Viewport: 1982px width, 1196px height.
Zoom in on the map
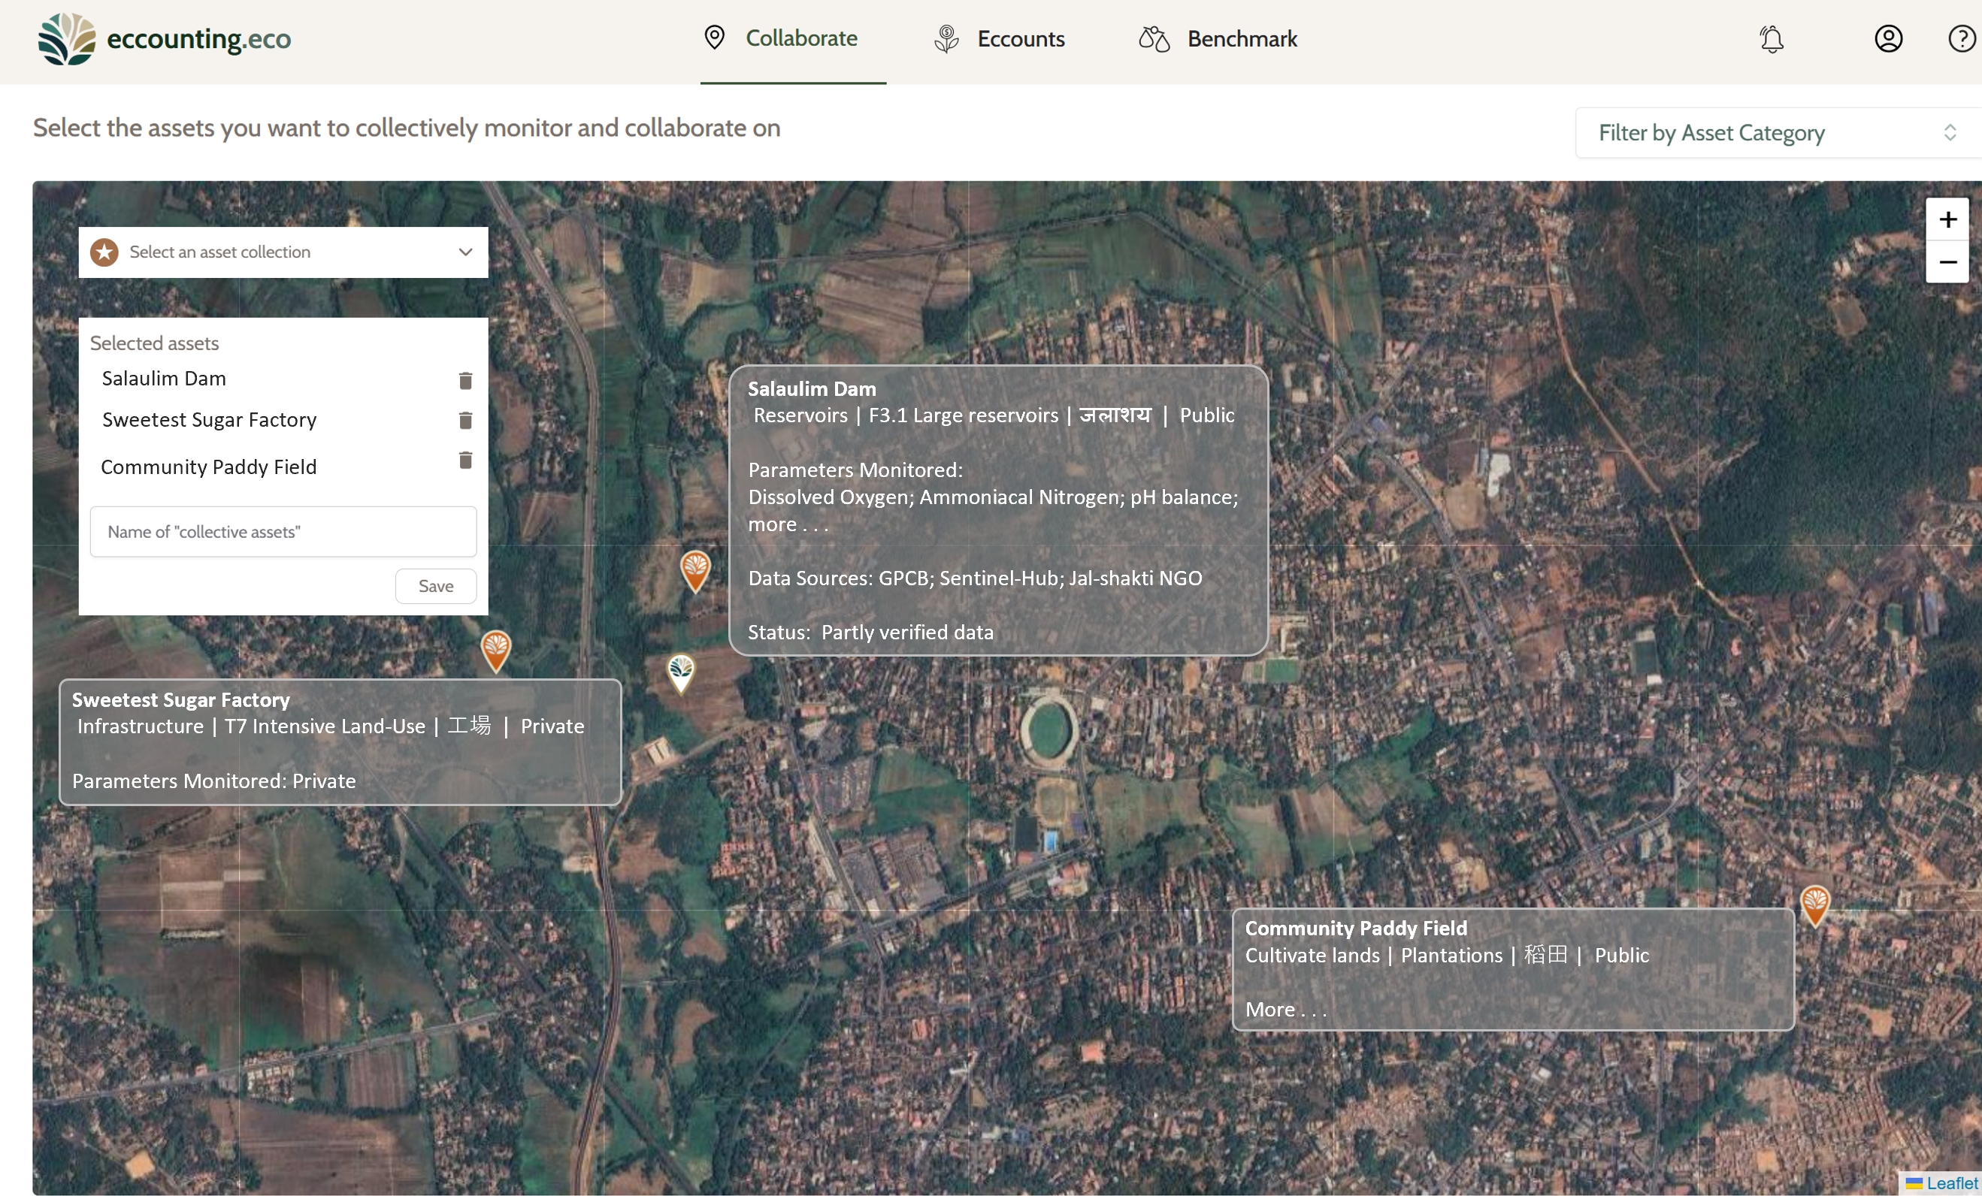pos(1947,219)
